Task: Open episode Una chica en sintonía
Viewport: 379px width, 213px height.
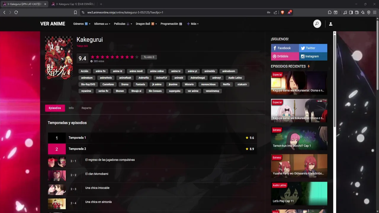Action: click(x=98, y=202)
